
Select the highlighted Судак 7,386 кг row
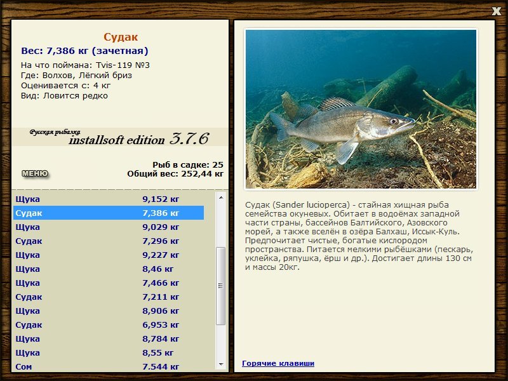109,213
